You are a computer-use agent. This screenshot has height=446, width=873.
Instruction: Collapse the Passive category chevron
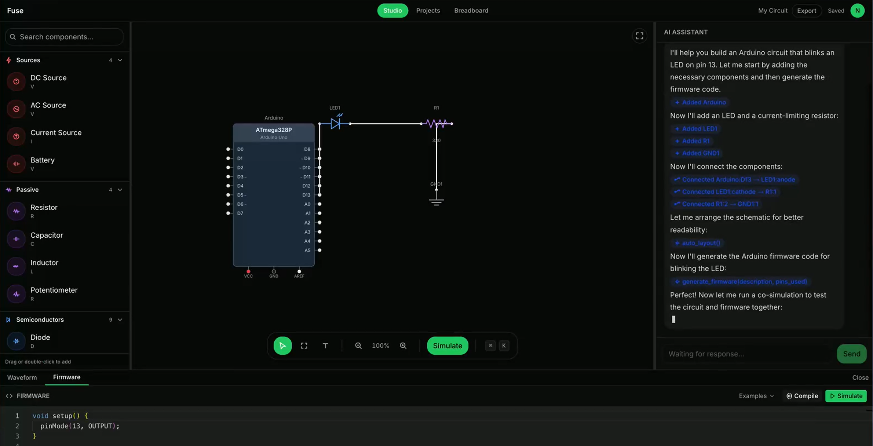tap(120, 190)
